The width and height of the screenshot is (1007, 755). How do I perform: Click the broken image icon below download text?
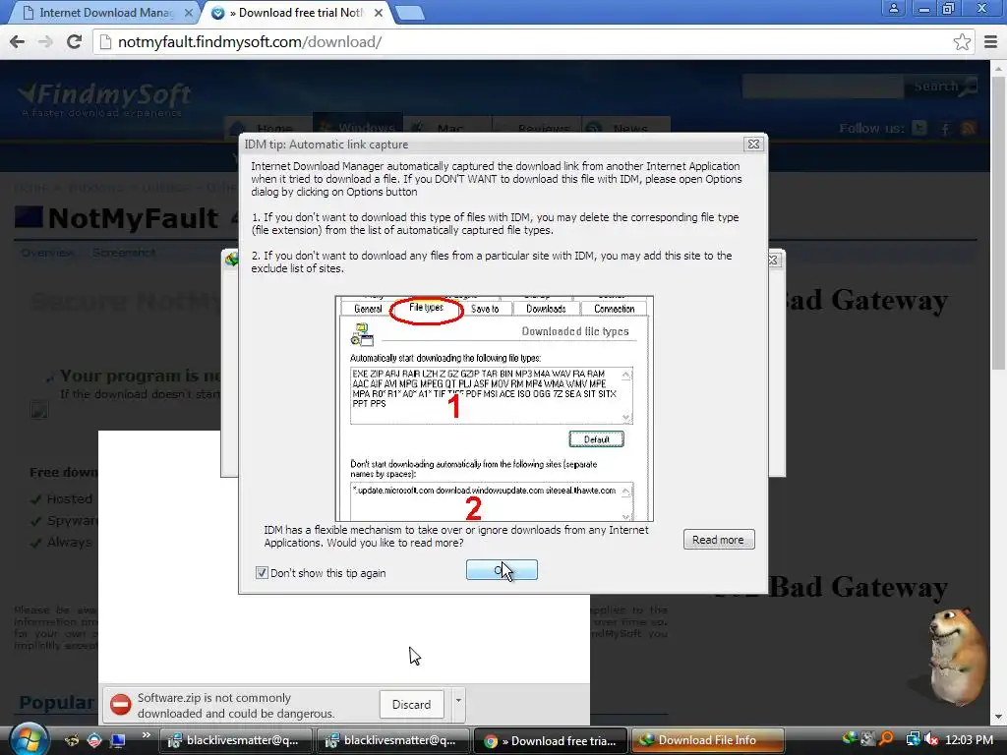[39, 410]
